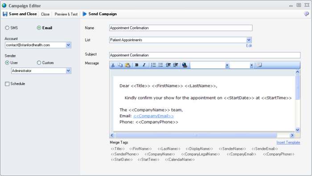Click the message horizontal scrollbar thumb

coord(196,135)
